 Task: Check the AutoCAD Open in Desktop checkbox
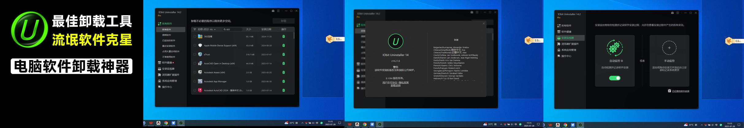coord(195,63)
